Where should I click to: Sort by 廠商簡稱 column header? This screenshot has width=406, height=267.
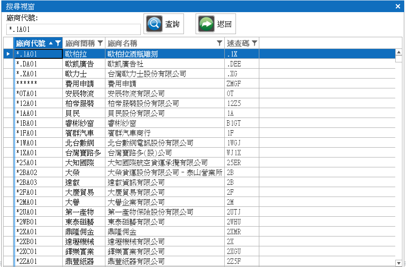click(80, 43)
